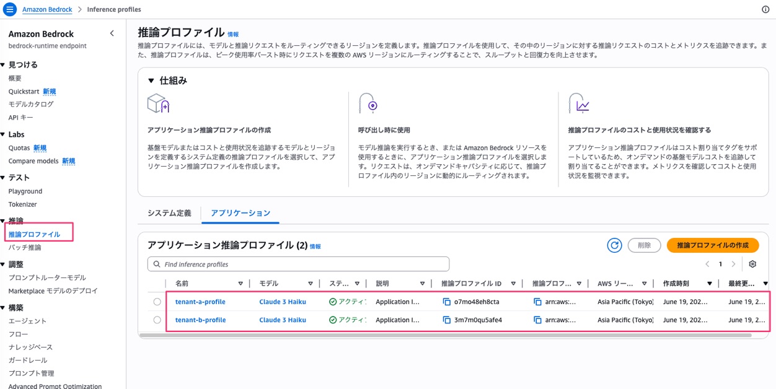Screen dimensions: 776x389
Task: Select the tenant-a-profile radio button
Action: pos(157,302)
